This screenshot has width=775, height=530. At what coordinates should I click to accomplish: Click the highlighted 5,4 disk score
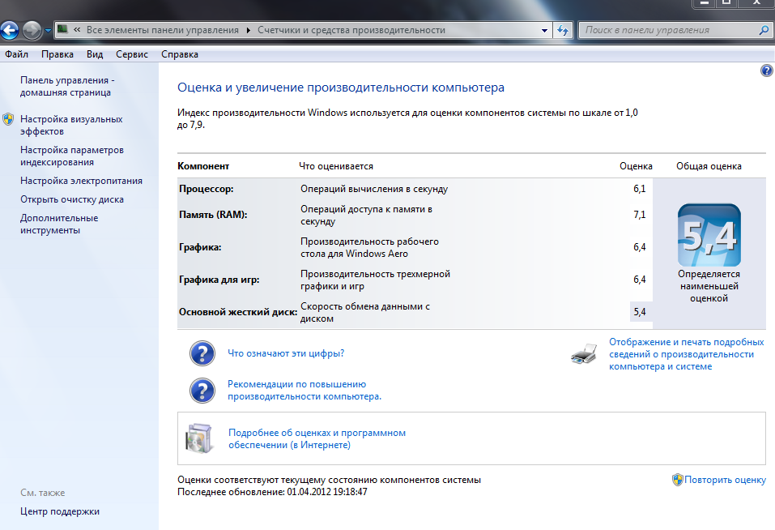(641, 312)
